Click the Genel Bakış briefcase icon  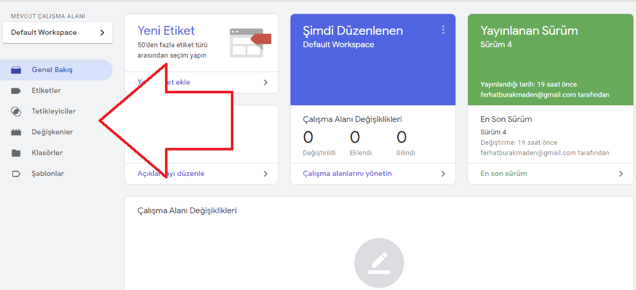[x=16, y=70]
